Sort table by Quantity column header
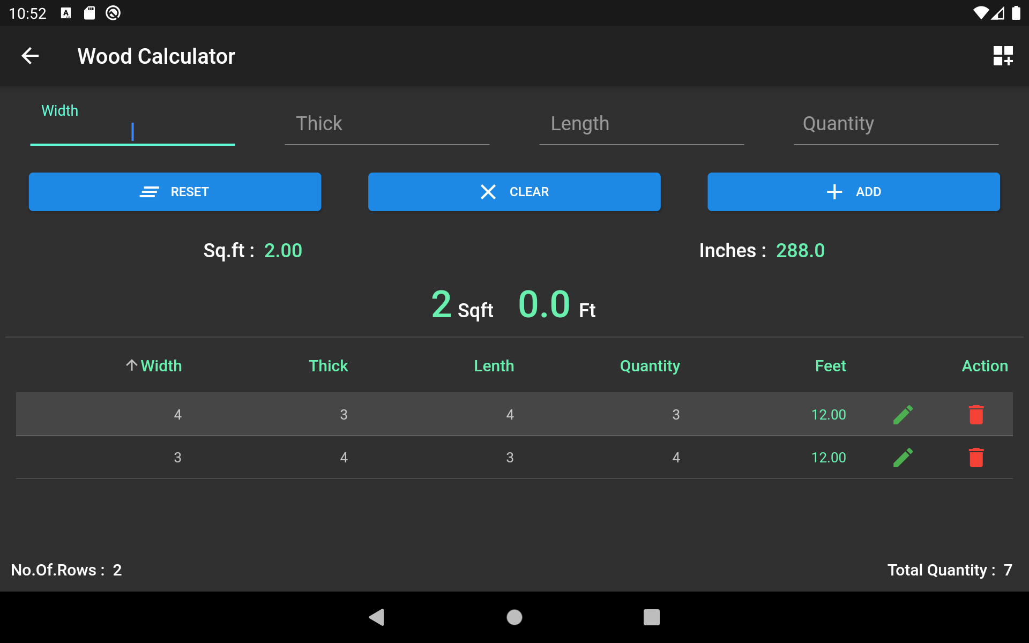This screenshot has width=1029, height=643. pos(650,366)
